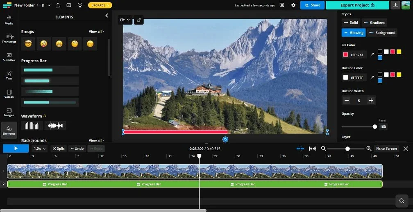This screenshot has width=413, height=212.
Task: Choose blue preset for Outline Color
Action: 380,81
